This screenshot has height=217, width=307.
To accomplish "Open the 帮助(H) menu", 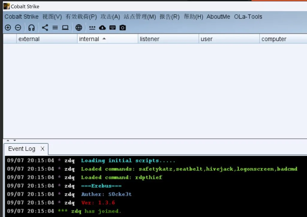I will [193, 16].
